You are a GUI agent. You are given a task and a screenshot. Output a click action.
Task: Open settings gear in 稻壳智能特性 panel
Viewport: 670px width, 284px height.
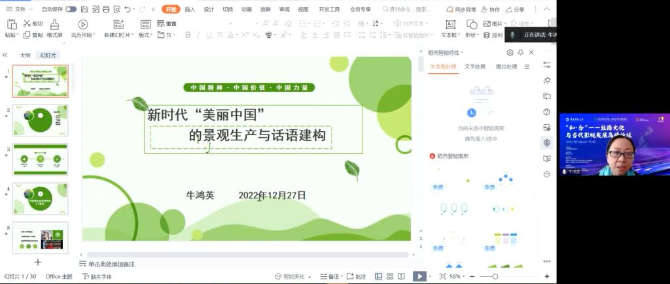510,52
